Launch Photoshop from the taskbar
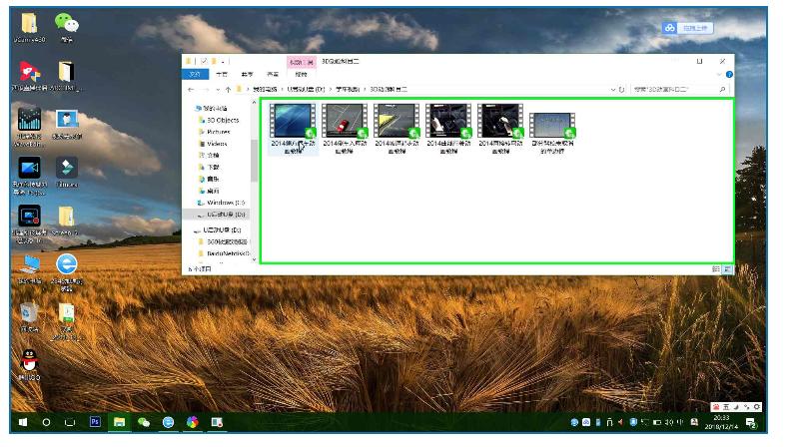 click(95, 422)
